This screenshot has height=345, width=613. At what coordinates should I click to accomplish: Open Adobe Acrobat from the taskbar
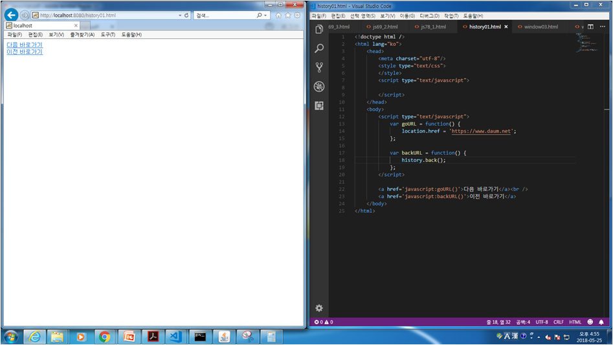tap(153, 337)
